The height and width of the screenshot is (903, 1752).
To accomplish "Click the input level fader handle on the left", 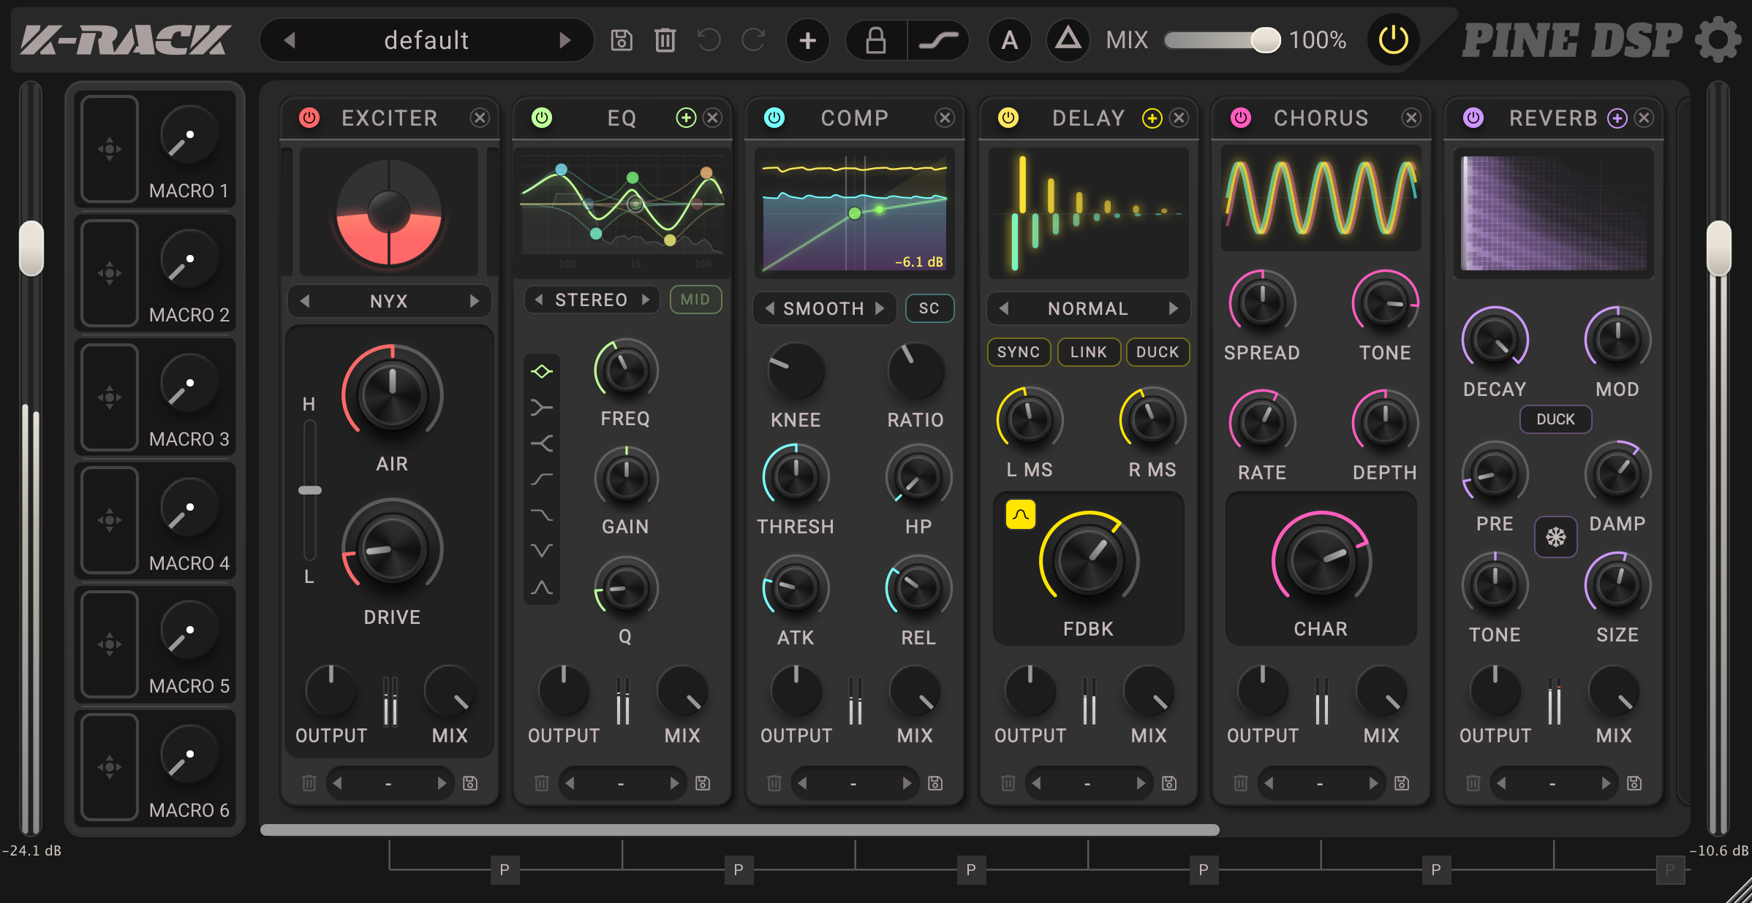I will tap(31, 248).
